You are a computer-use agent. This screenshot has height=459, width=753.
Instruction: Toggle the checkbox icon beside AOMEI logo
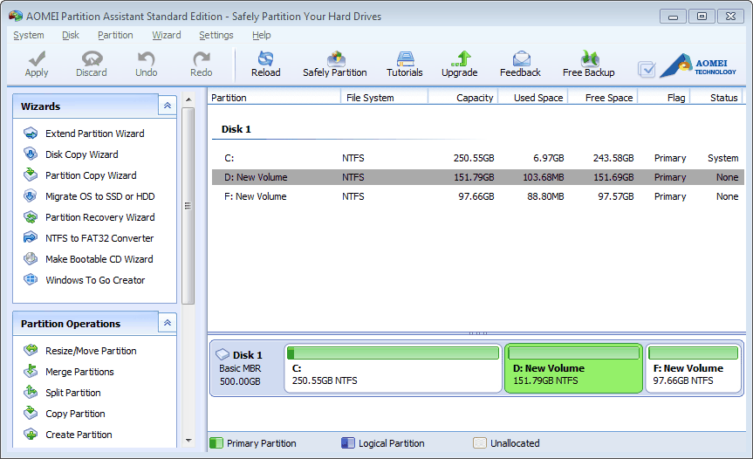(647, 70)
